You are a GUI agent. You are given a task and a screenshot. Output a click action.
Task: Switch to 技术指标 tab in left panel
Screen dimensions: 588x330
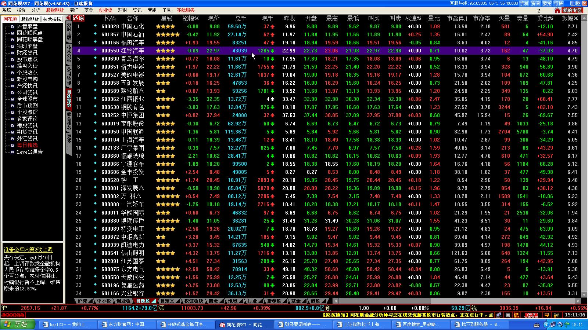[x=52, y=19]
